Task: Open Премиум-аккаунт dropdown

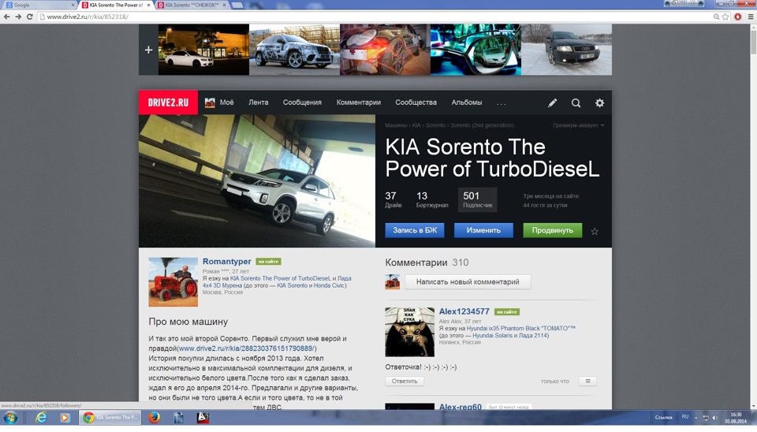Action: coord(578,125)
